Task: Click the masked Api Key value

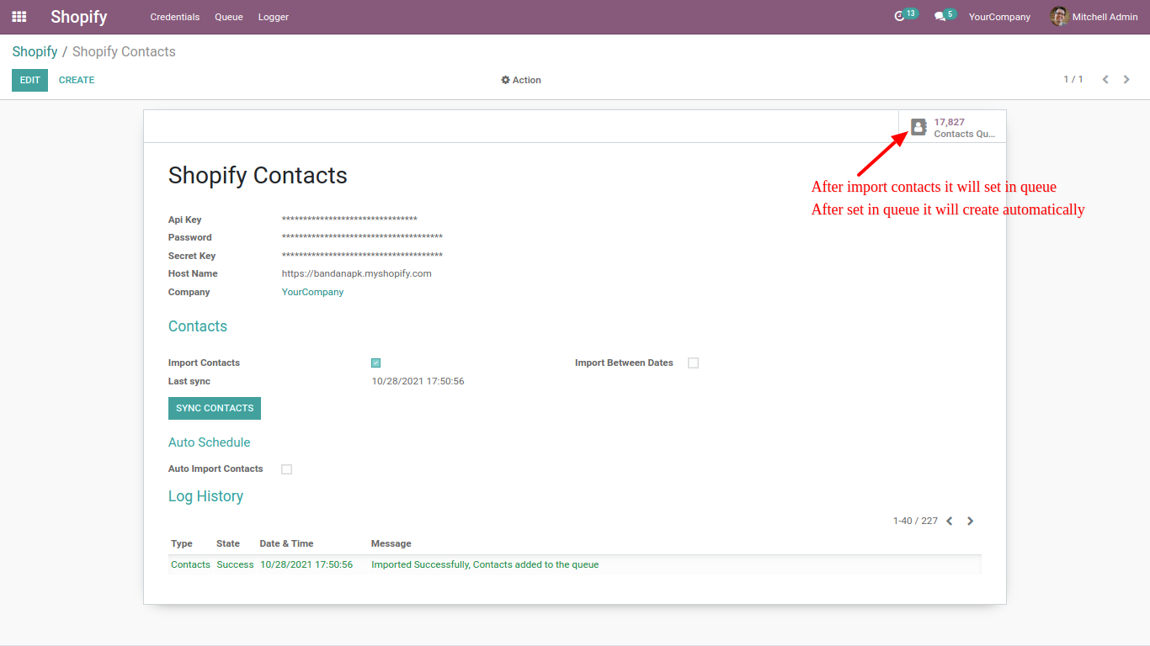Action: tap(349, 220)
